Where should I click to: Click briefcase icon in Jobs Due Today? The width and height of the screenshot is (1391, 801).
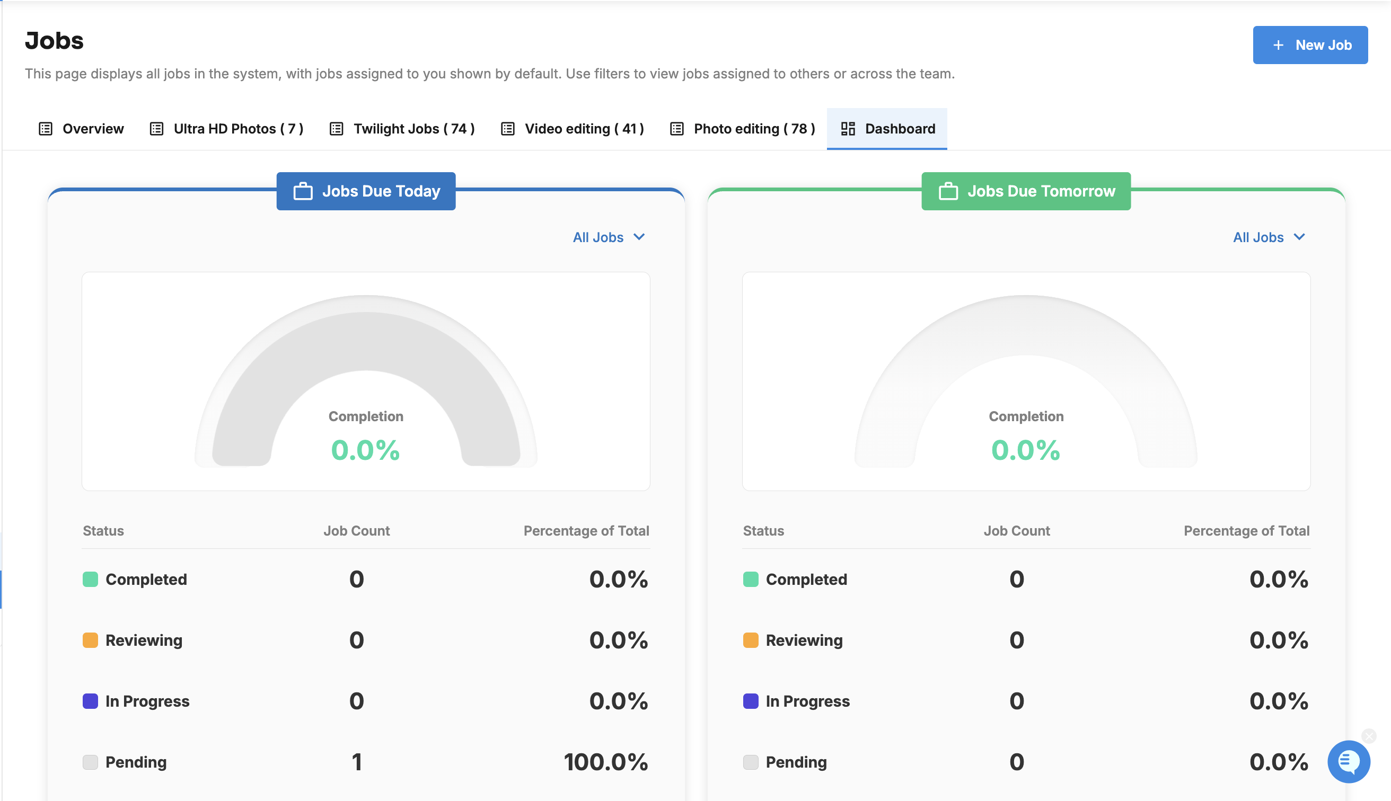pyautogui.click(x=303, y=191)
